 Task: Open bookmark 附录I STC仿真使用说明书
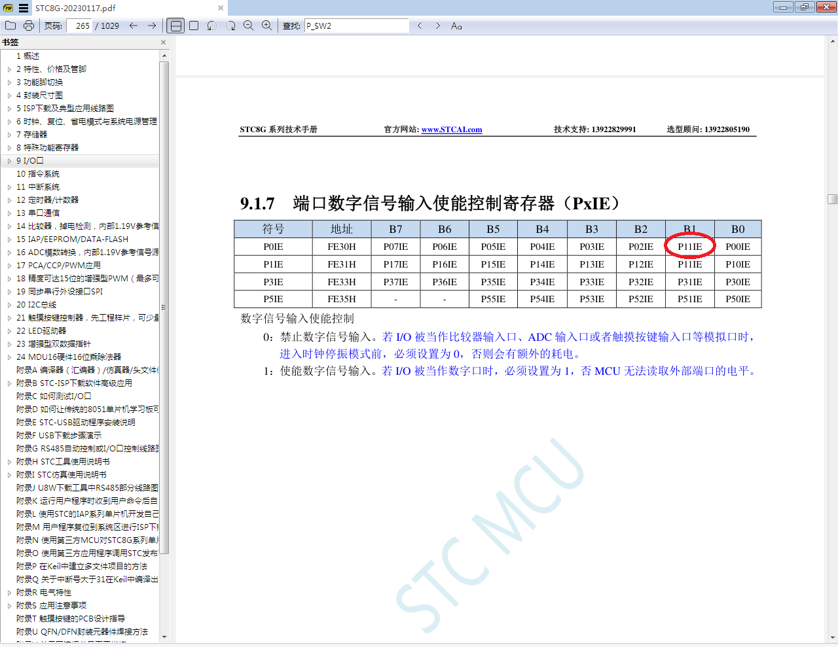(61, 475)
